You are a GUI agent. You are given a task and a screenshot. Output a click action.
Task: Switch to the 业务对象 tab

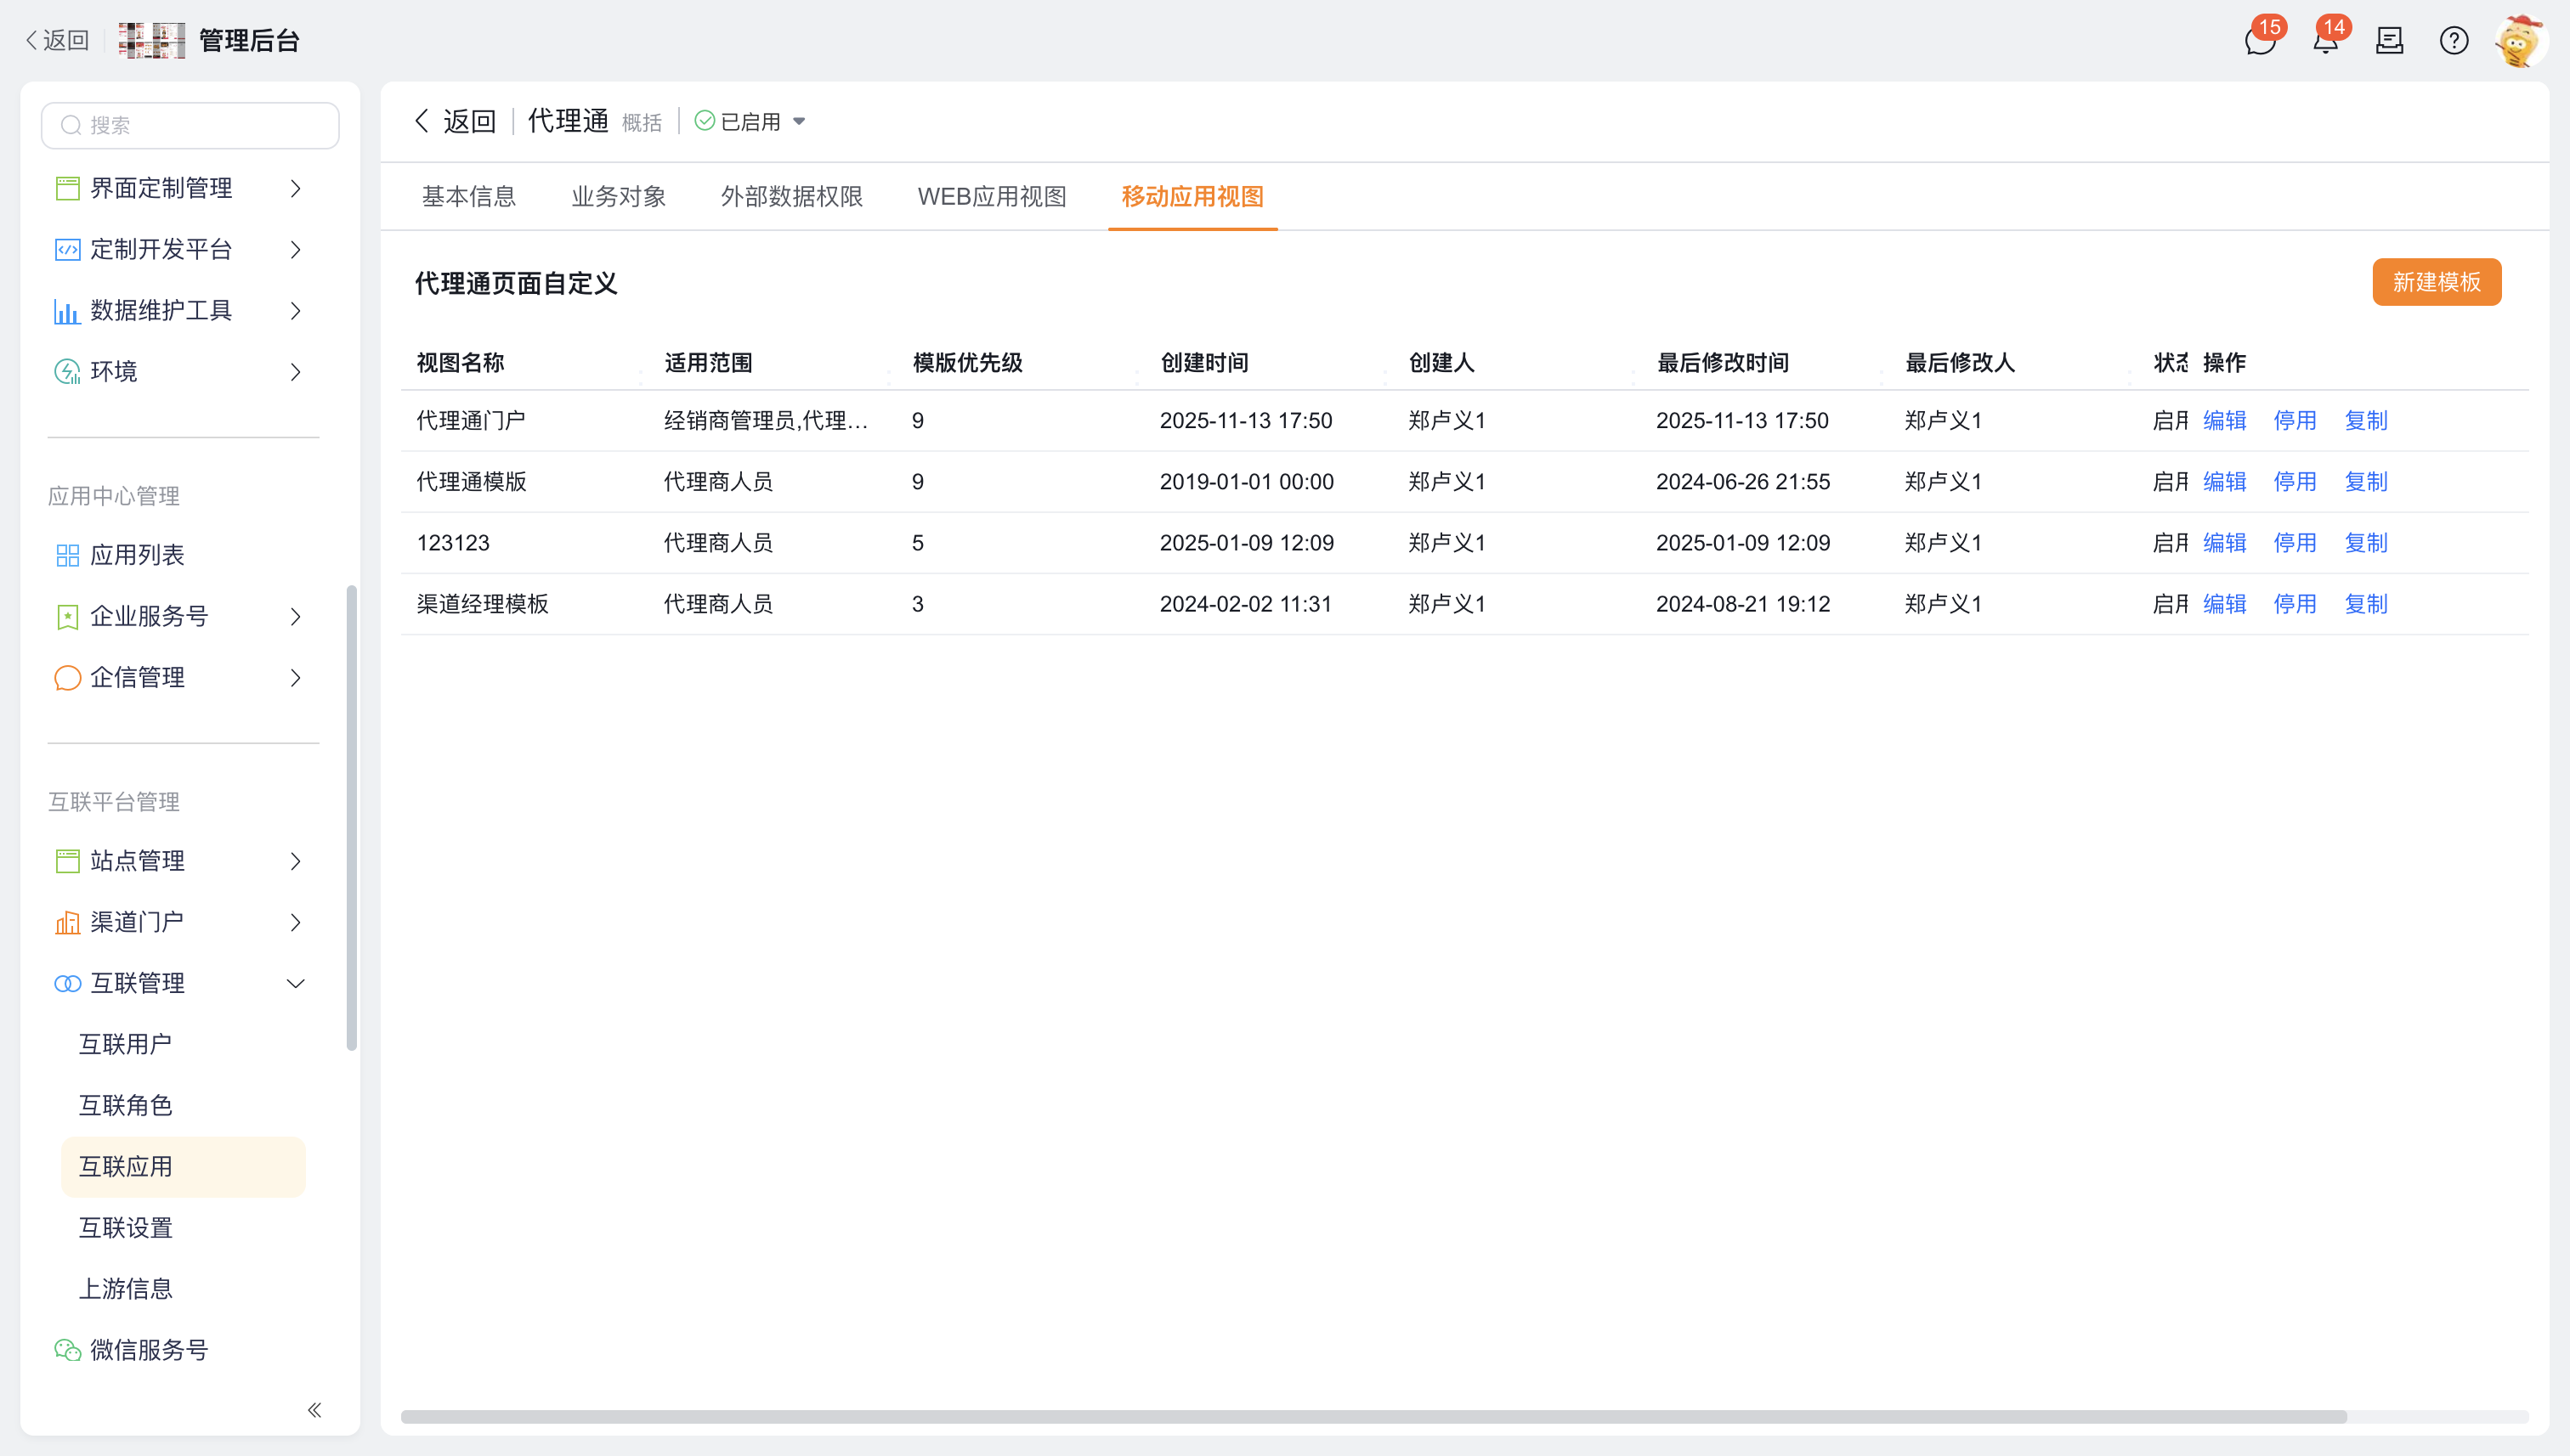(x=618, y=196)
